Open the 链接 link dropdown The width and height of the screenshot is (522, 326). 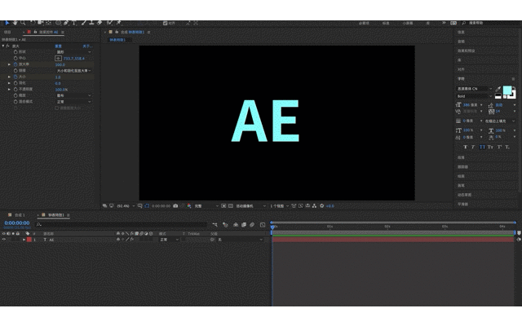[73, 71]
